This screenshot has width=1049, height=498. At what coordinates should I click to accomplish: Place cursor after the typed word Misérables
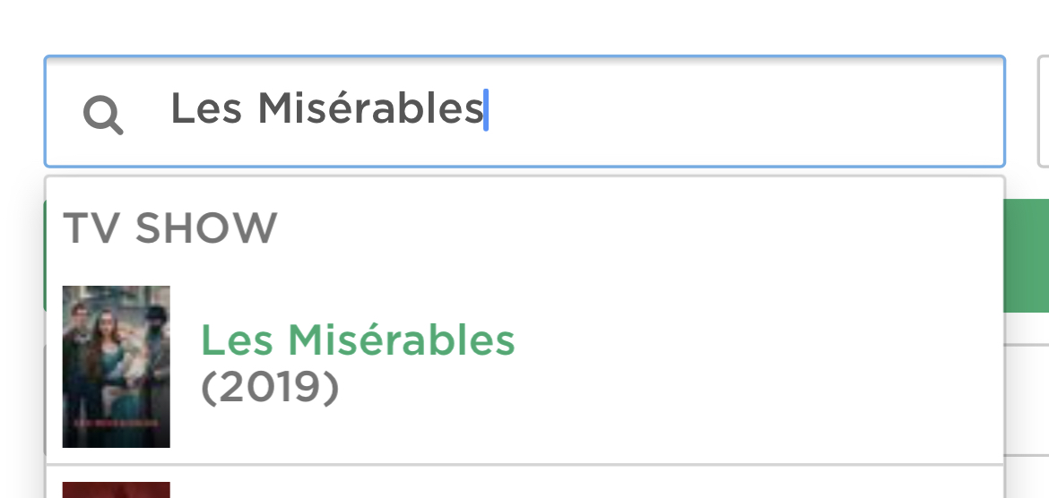click(x=484, y=110)
